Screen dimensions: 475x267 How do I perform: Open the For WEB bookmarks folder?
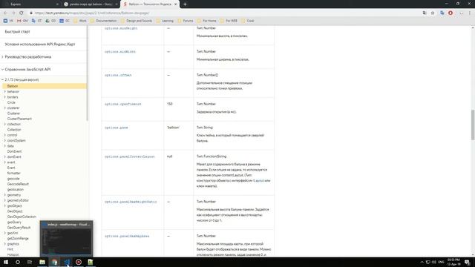point(229,21)
